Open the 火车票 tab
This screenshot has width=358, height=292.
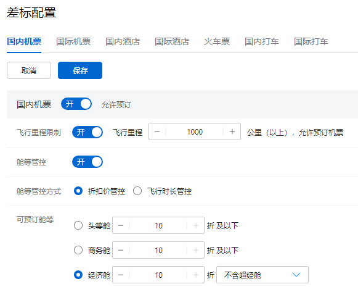pos(217,41)
